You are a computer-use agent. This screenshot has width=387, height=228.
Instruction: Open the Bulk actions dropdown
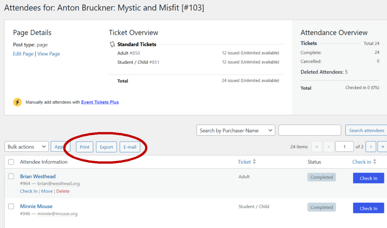coord(26,146)
